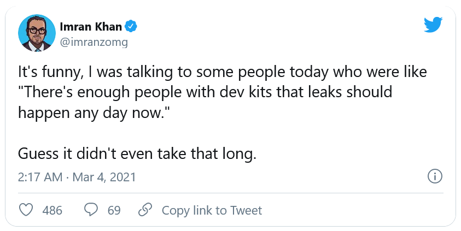Click the quoted dev kits sentence
This screenshot has height=231, width=461.
click(x=205, y=92)
